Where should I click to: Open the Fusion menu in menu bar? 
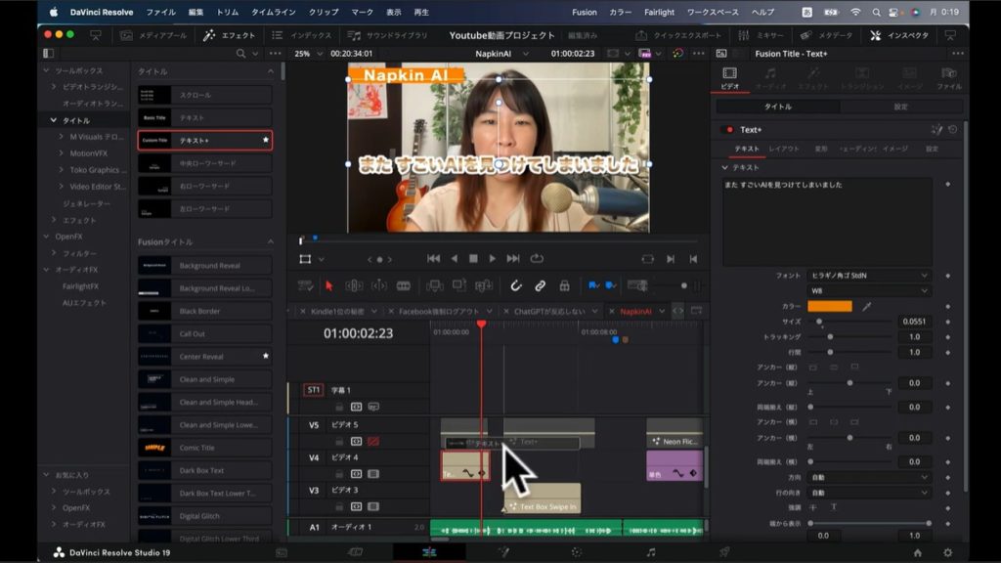[x=584, y=12]
